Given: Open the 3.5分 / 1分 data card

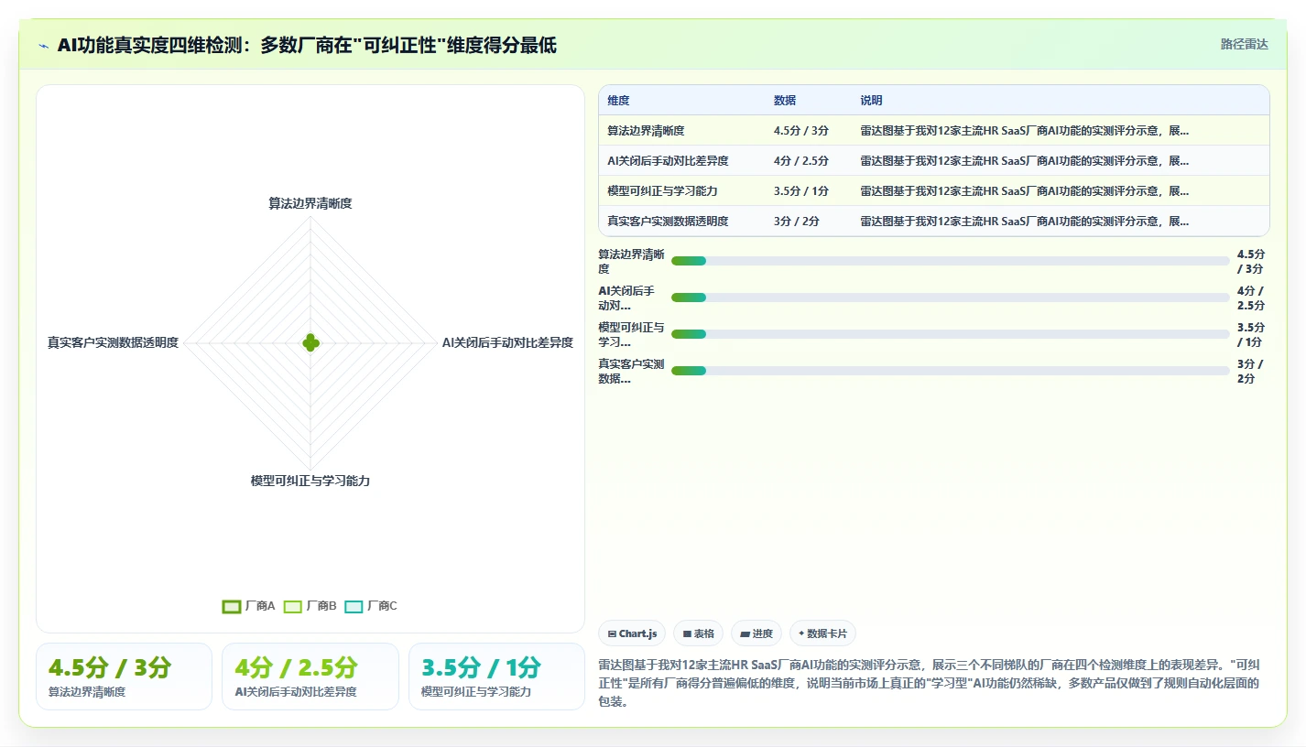Looking at the screenshot, I should pos(496,677).
